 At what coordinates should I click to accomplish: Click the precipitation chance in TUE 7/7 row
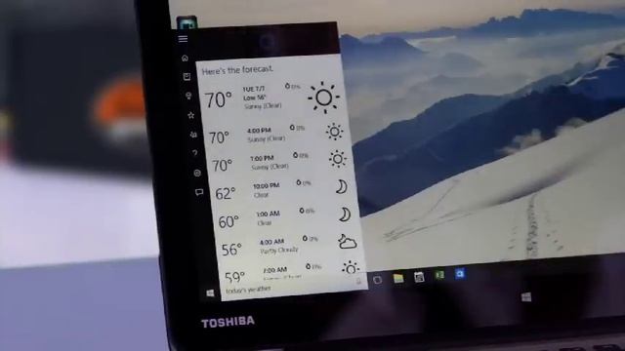click(x=292, y=87)
